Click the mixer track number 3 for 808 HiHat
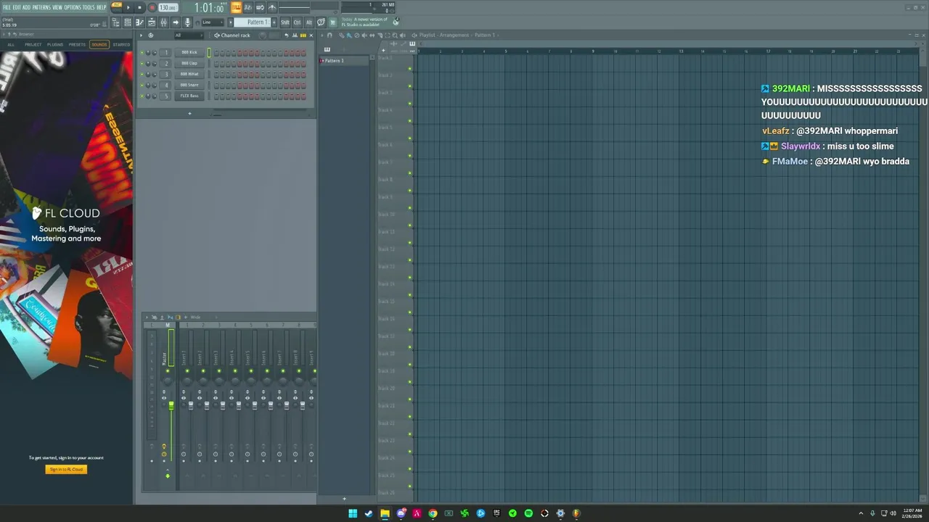929x522 pixels. pos(165,74)
